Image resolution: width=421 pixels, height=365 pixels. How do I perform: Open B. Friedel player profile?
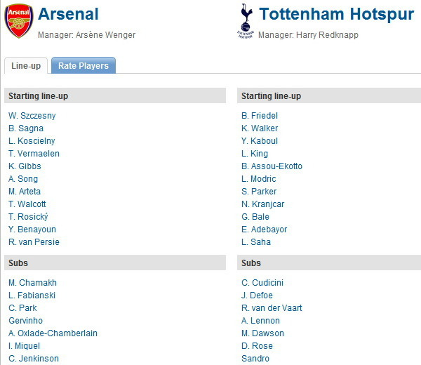click(260, 116)
